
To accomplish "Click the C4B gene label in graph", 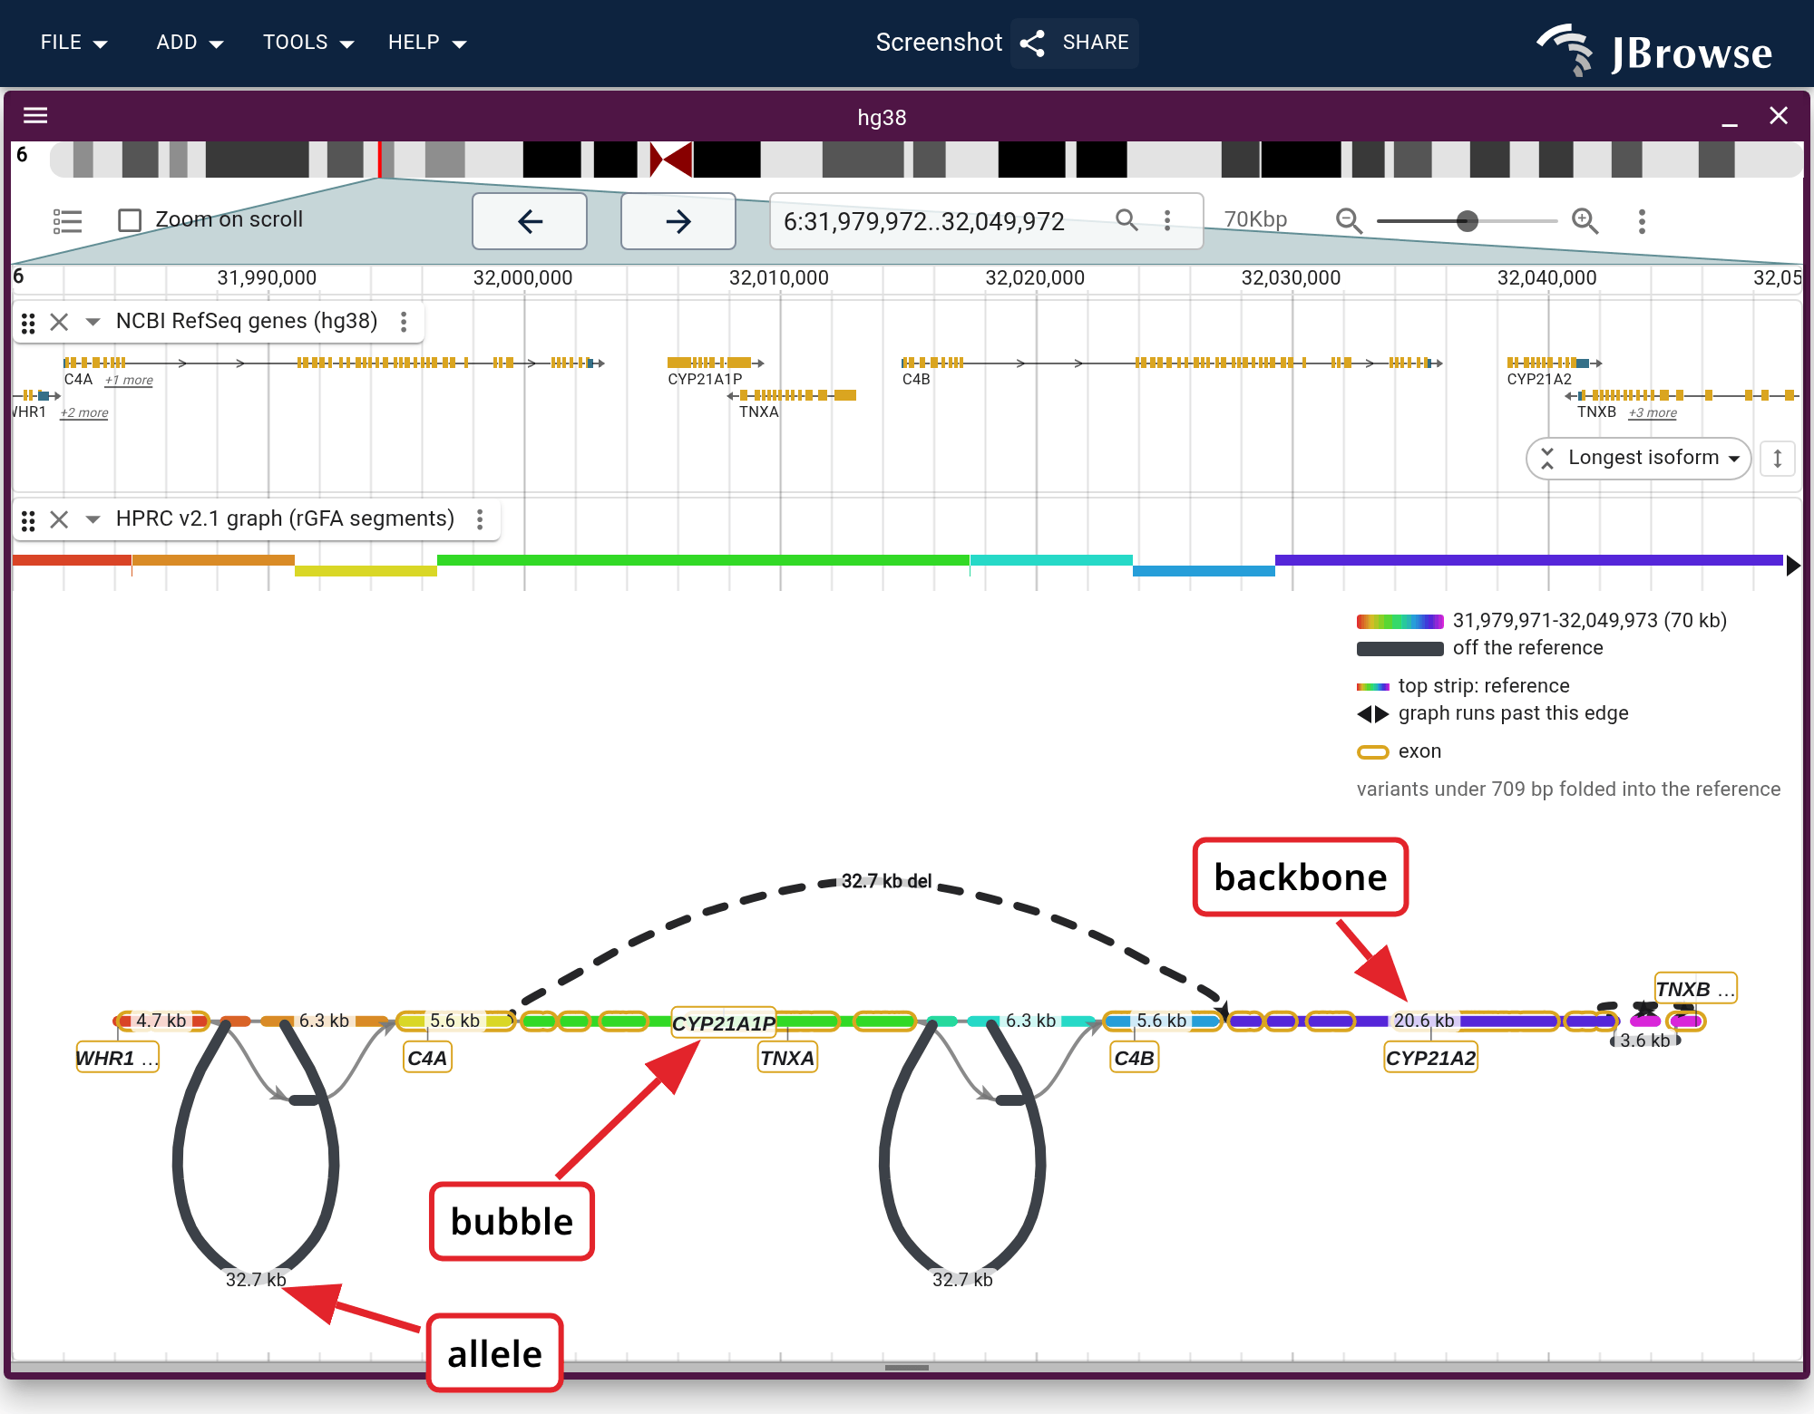I will point(1134,1058).
